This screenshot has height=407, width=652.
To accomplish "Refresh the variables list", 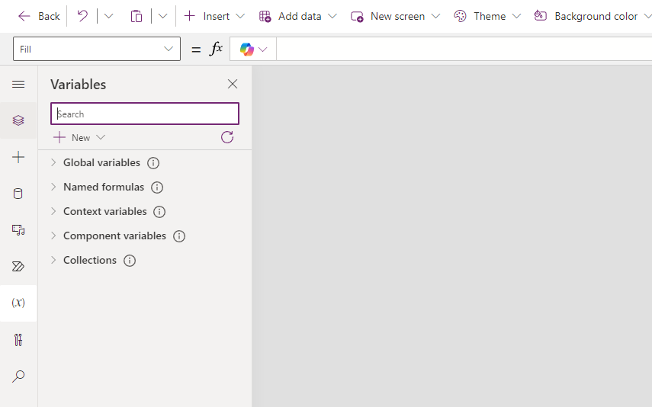I will pyautogui.click(x=227, y=137).
